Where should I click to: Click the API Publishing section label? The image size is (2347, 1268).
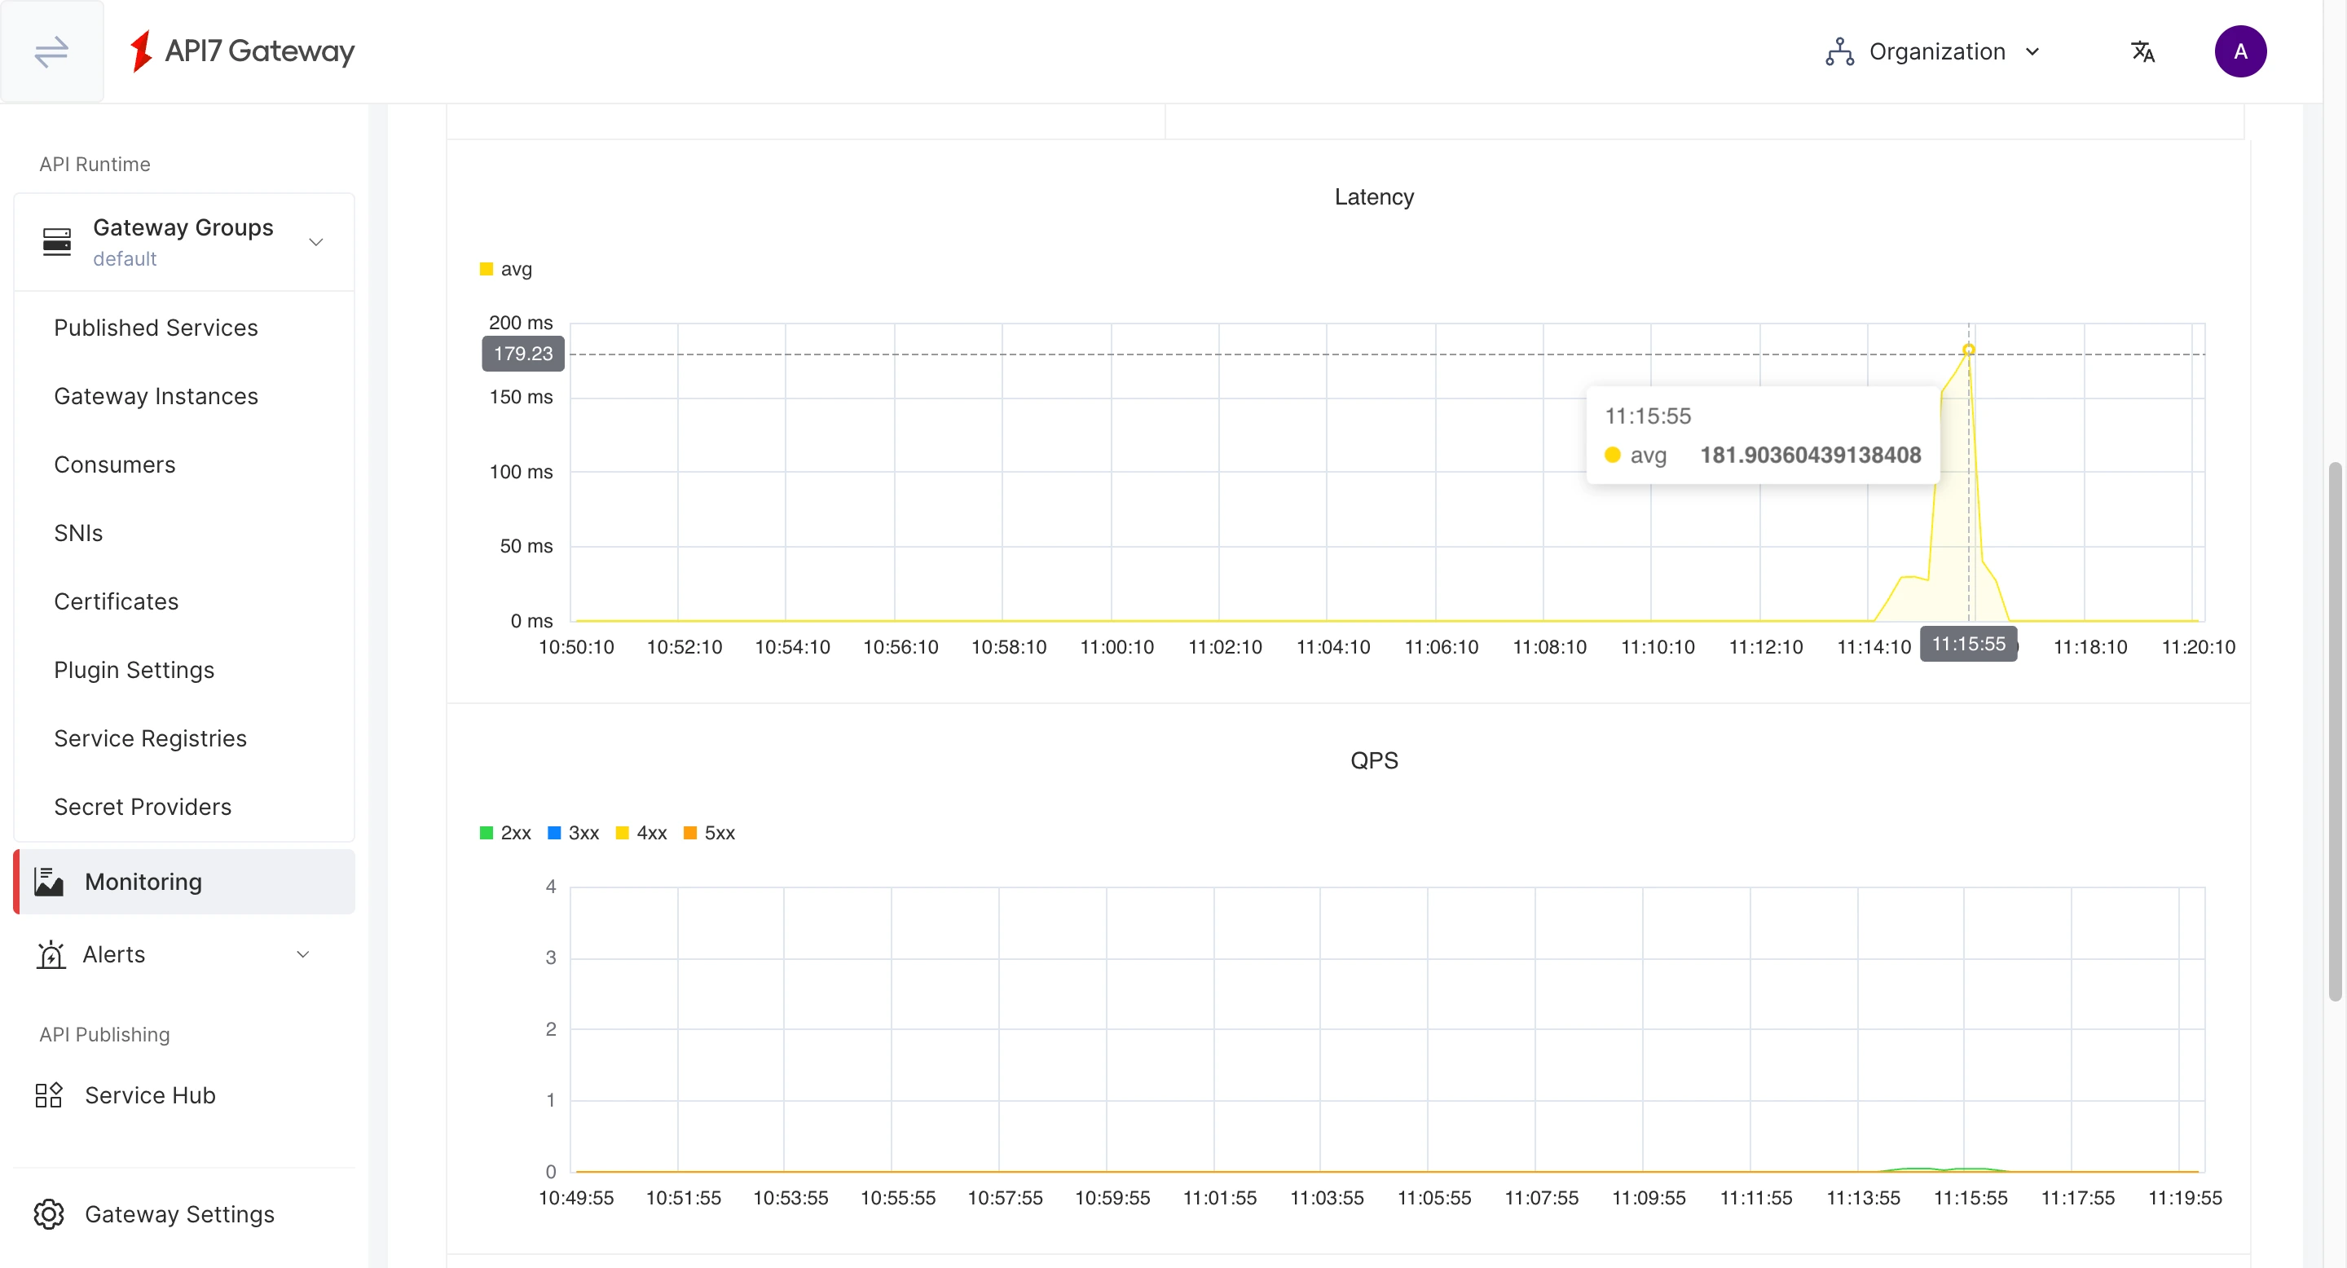[105, 1035]
